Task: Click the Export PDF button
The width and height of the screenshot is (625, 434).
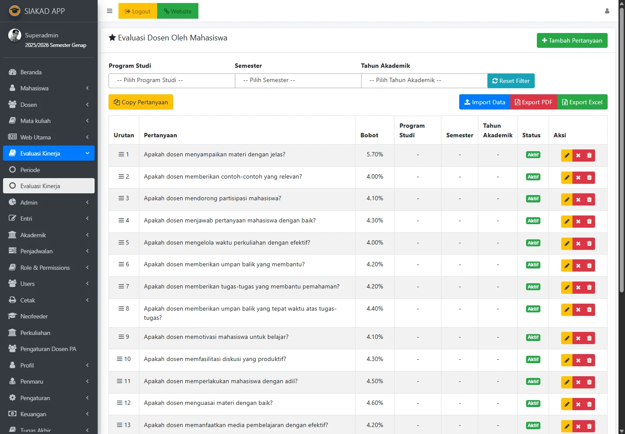Action: pos(533,102)
